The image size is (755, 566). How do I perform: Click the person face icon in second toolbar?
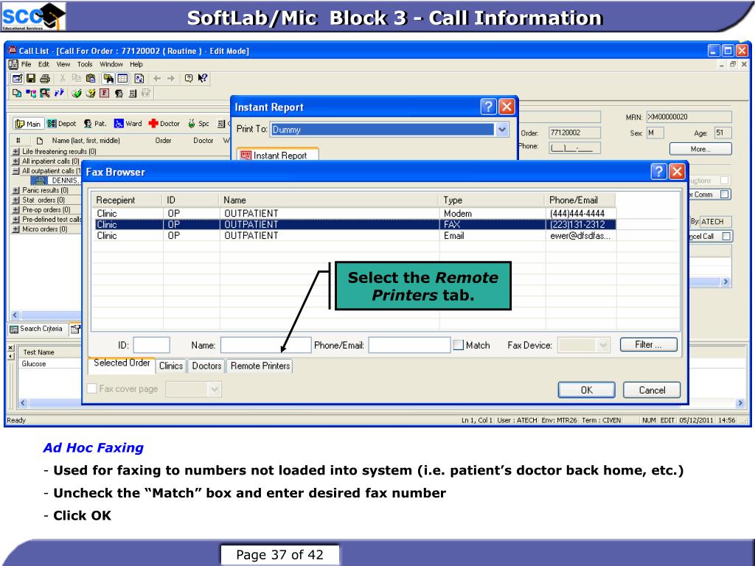tap(119, 93)
